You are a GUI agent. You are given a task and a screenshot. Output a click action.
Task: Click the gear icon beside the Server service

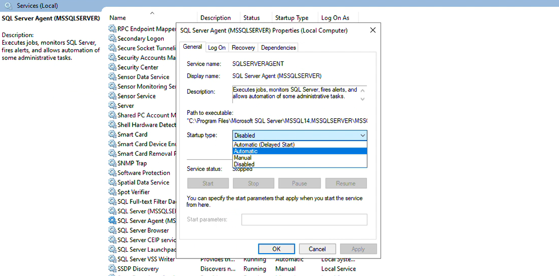point(112,106)
